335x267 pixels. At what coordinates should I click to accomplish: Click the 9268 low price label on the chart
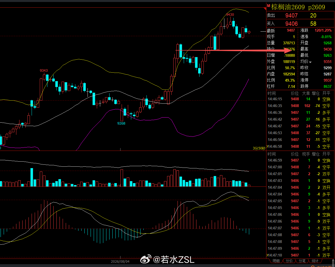[121, 123]
